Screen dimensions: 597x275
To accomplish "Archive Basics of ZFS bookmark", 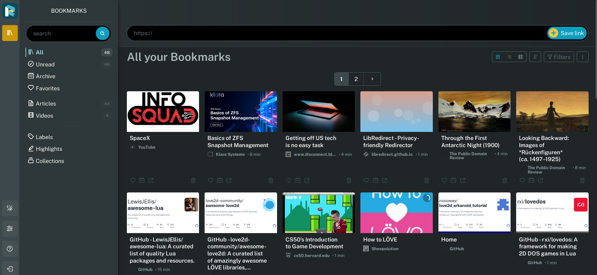I will (x=220, y=180).
